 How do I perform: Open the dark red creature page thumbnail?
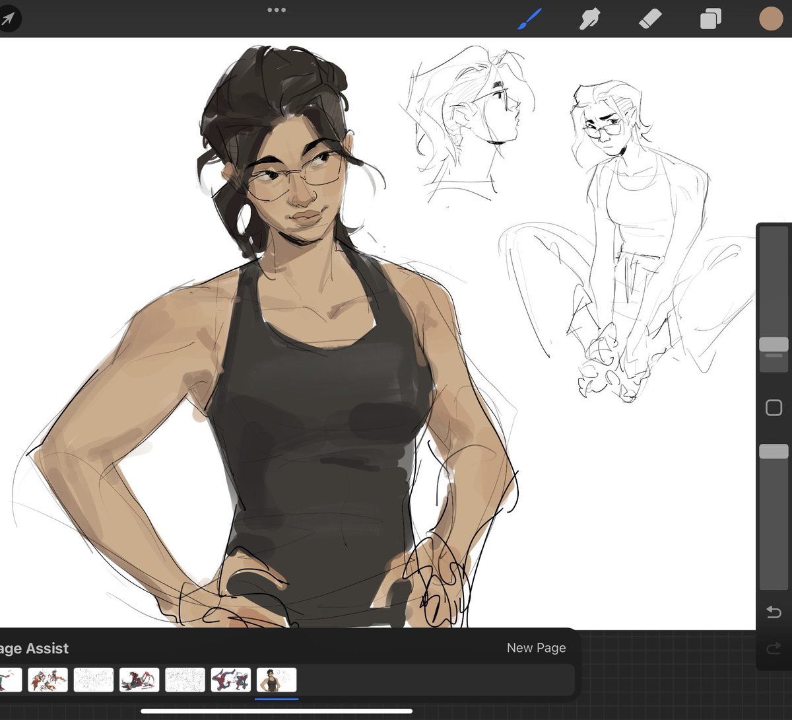pyautogui.click(x=139, y=680)
